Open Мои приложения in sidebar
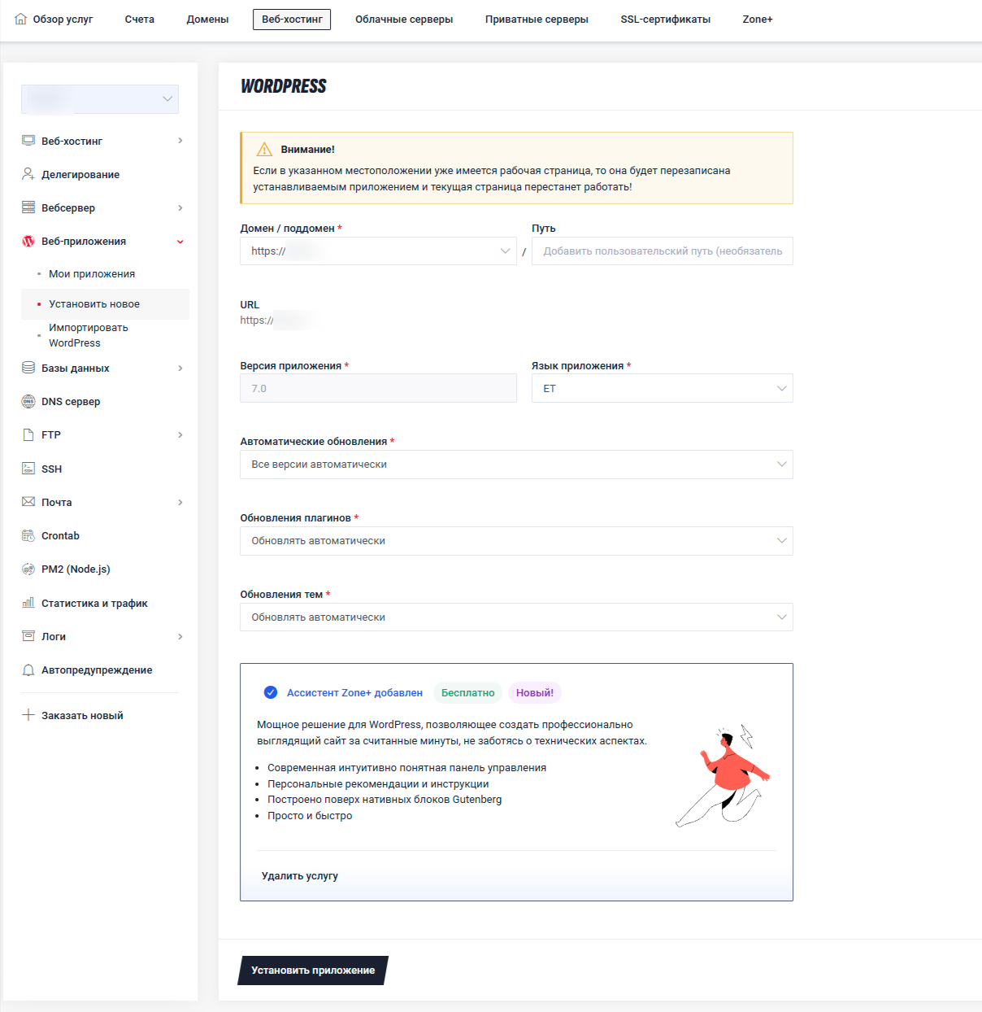The height and width of the screenshot is (1012, 982). 92,274
